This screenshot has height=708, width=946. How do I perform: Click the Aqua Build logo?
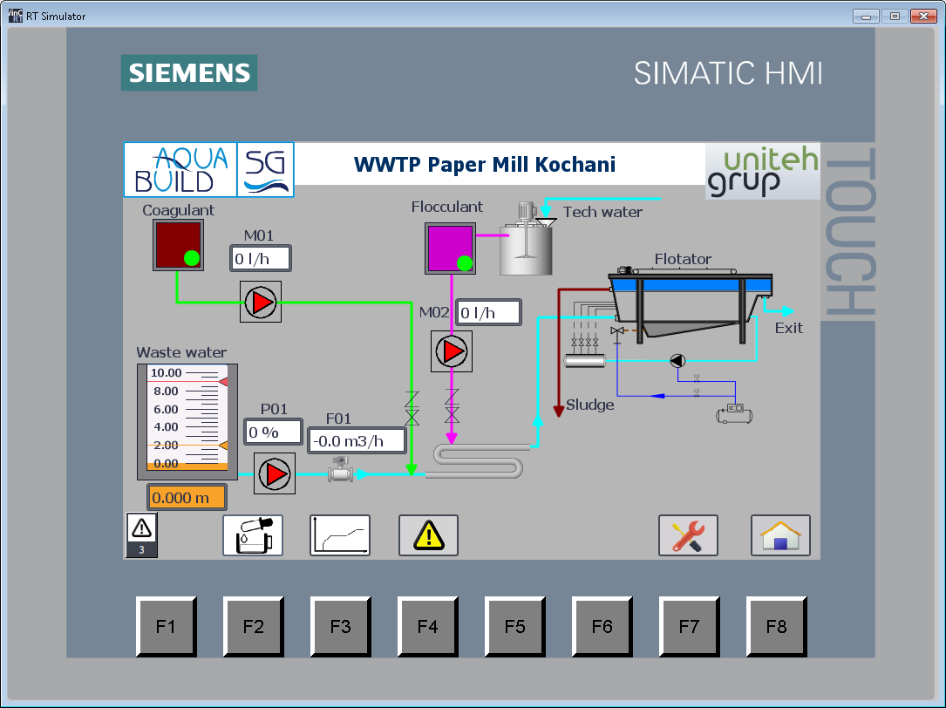click(180, 170)
